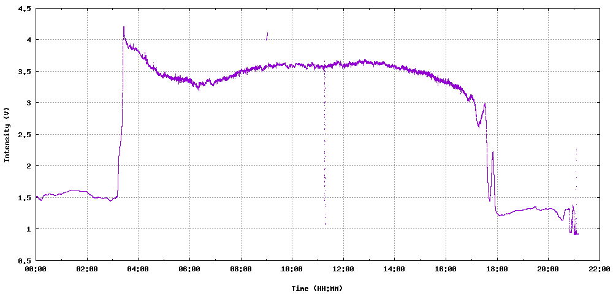
Task: Select the 1.5 intensity axis label
Action: coord(25,198)
